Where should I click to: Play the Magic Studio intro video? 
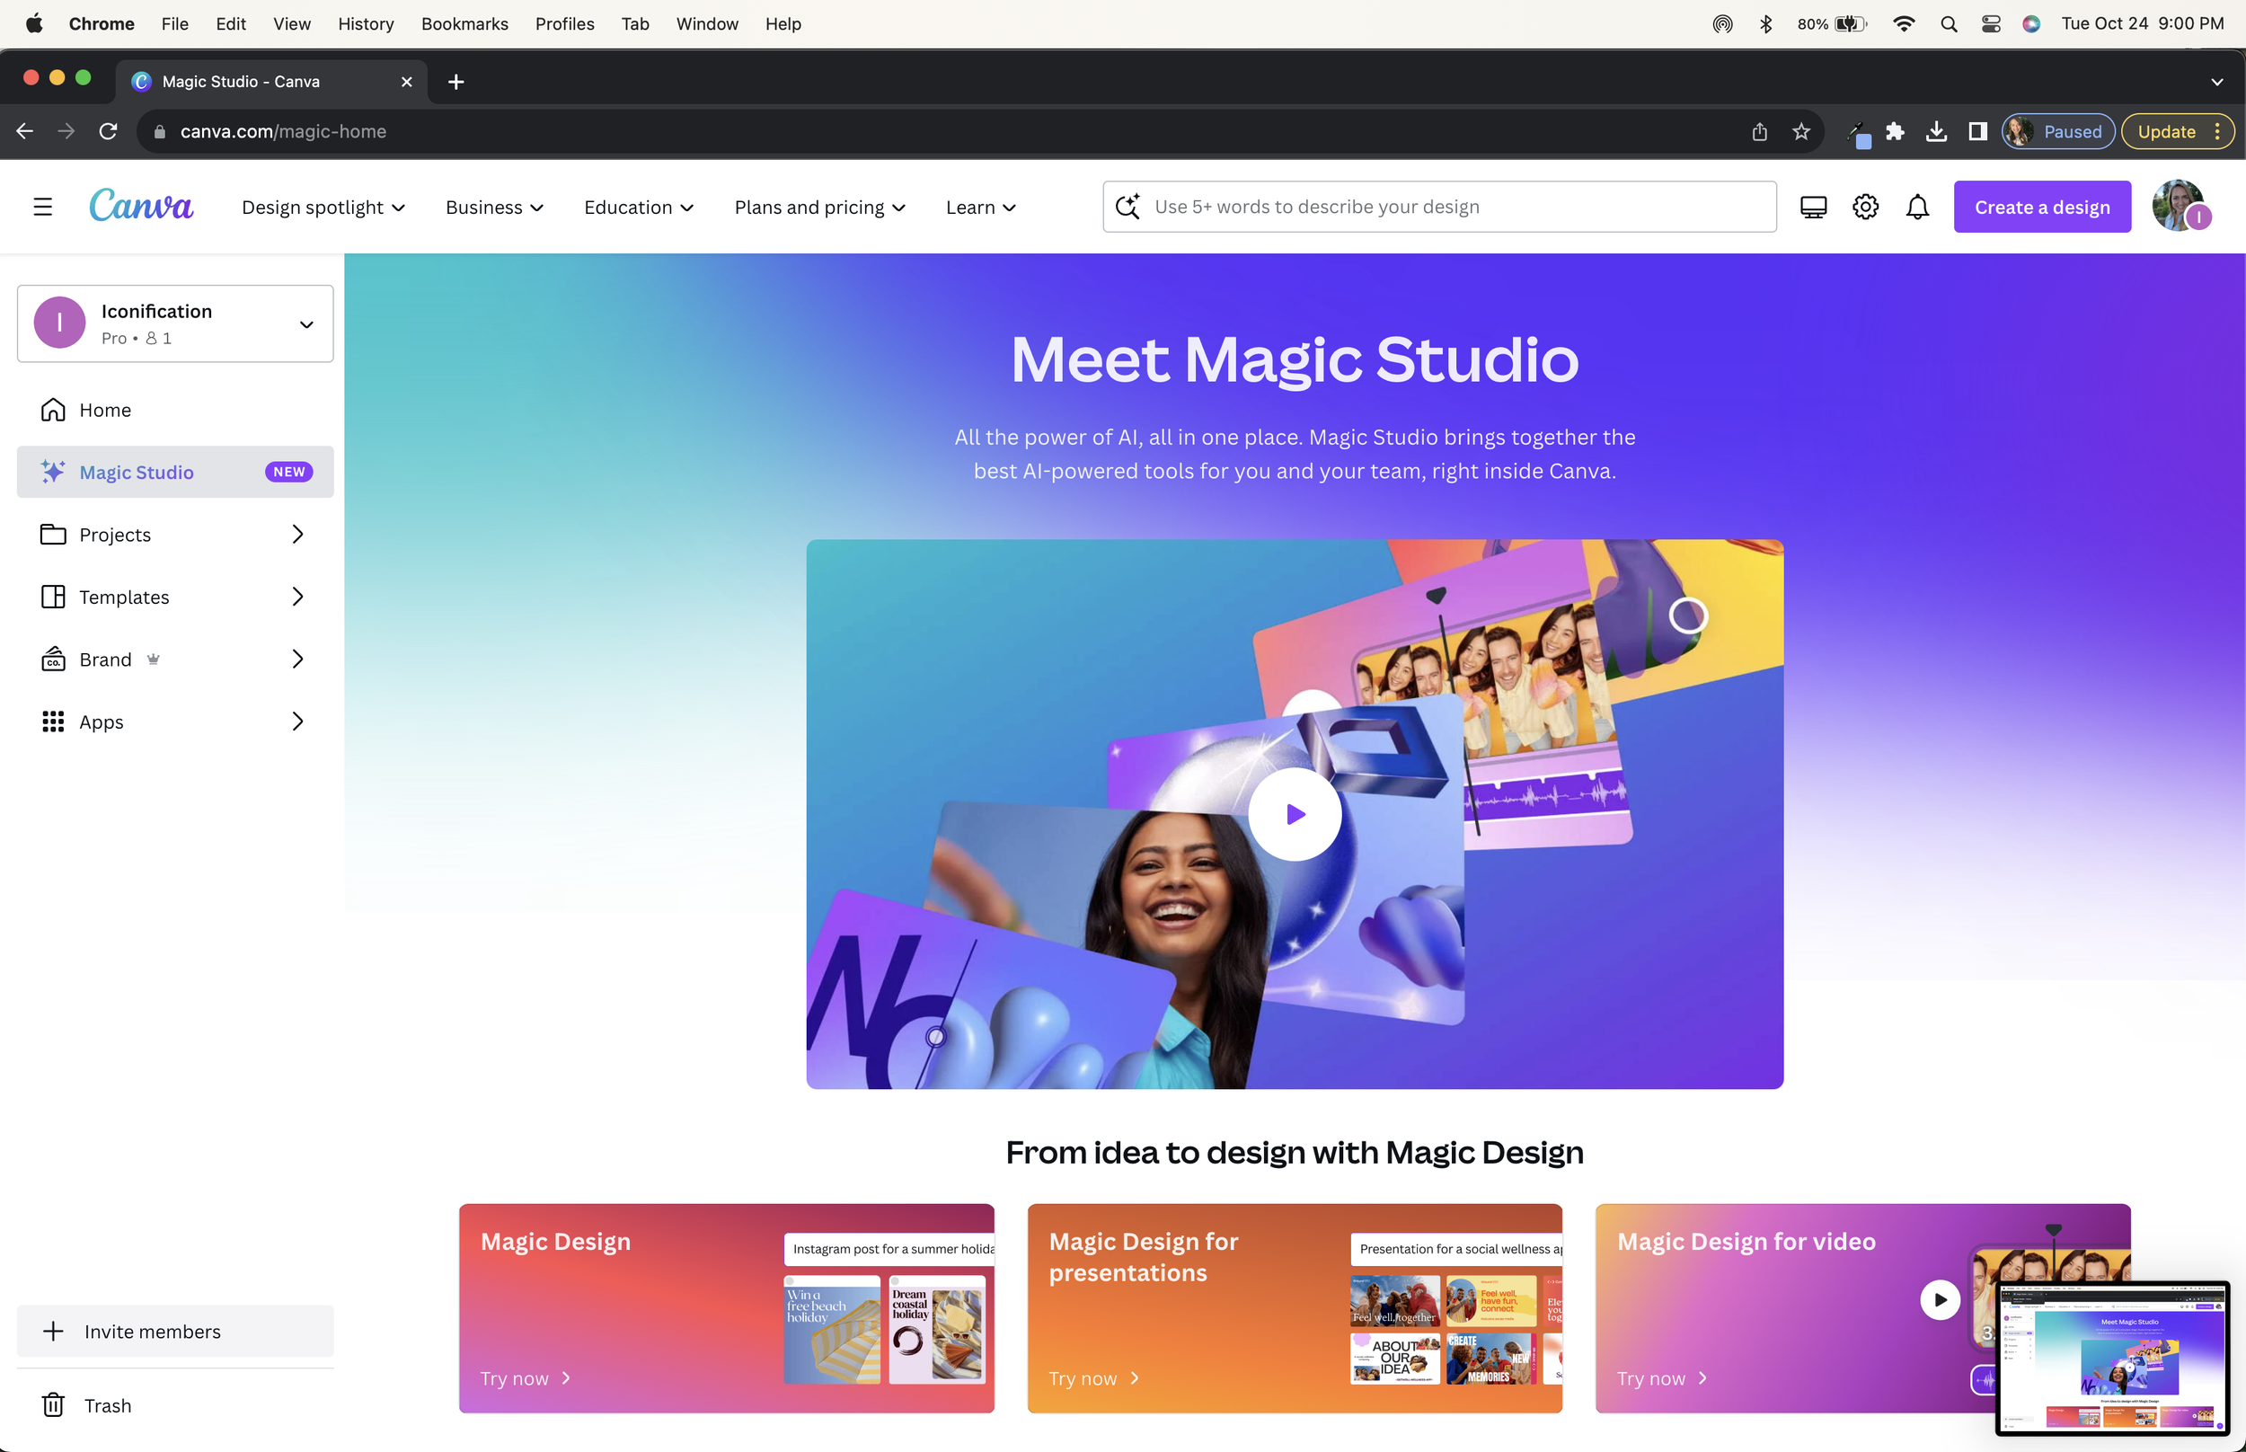pos(1294,814)
